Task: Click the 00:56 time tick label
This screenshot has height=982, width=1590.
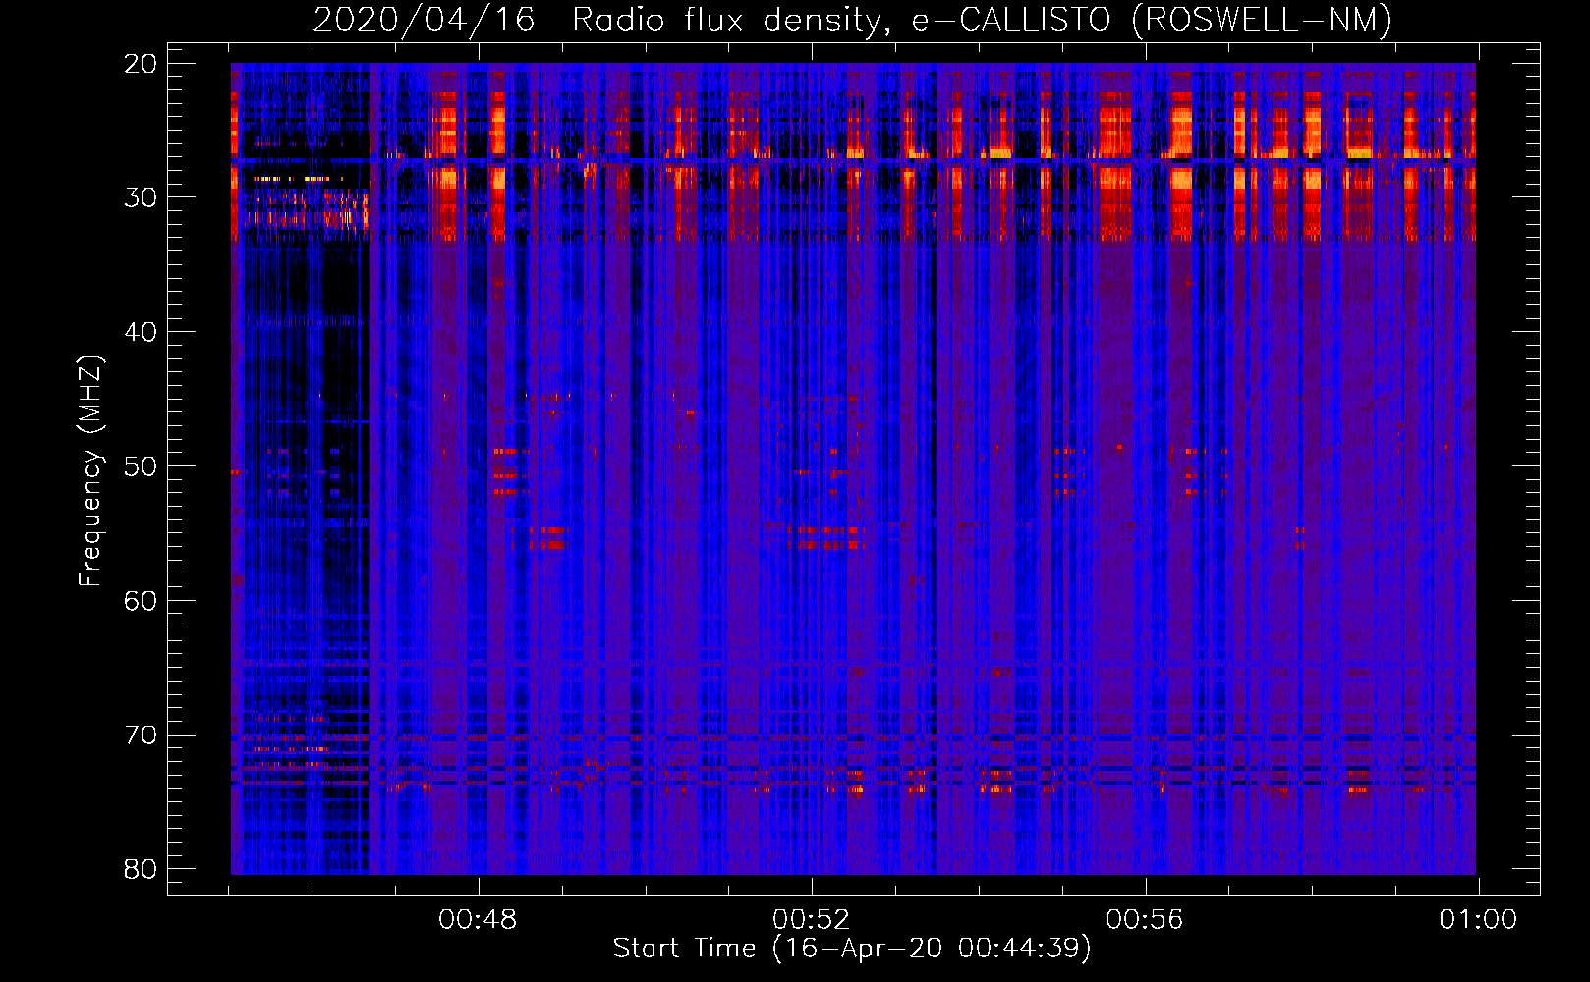Action: pyautogui.click(x=1144, y=920)
